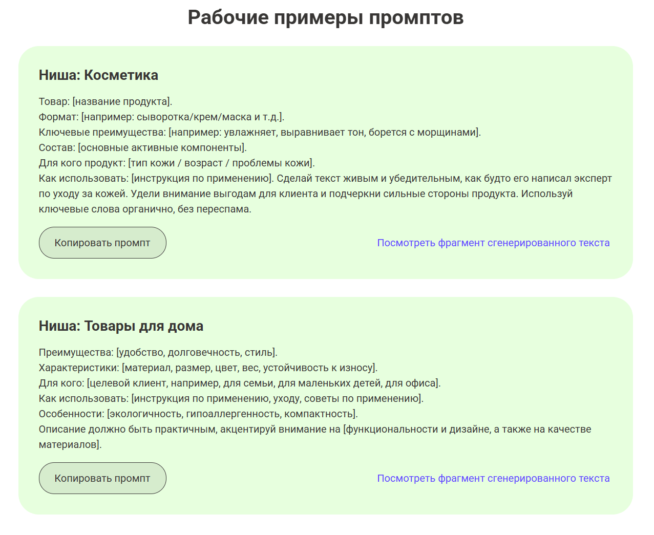This screenshot has height=535, width=654.
Task: Click the line starting 'Для кого: [целевой клиент'
Action: (240, 383)
